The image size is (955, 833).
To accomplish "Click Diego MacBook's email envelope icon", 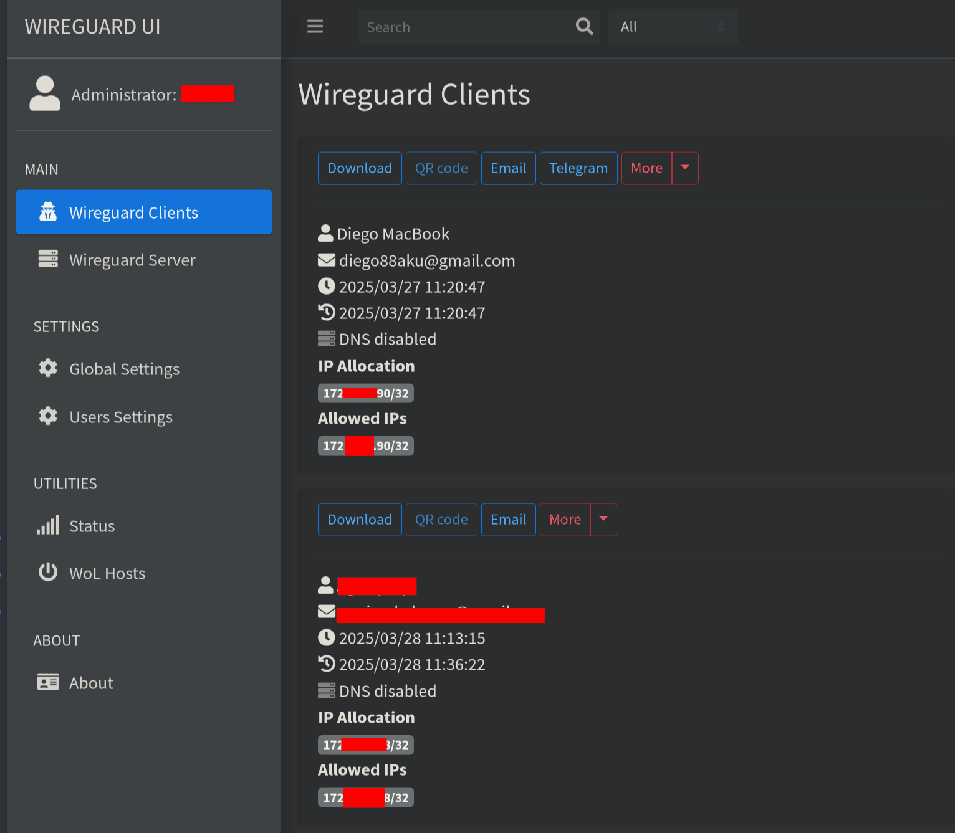I will (x=326, y=260).
